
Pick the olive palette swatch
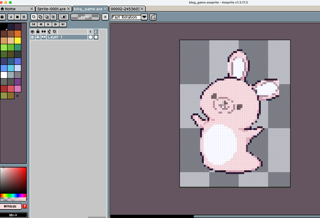pyautogui.click(x=3, y=96)
